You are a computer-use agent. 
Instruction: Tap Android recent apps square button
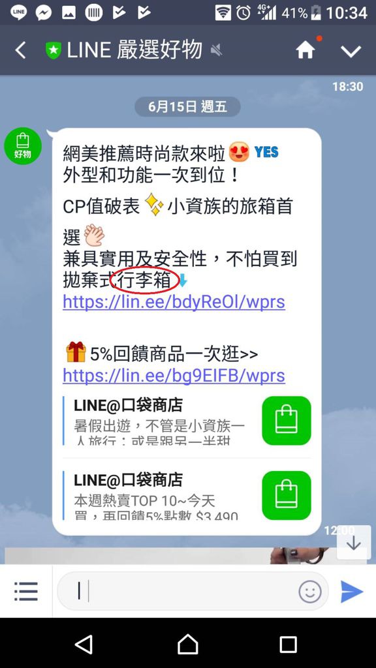coord(288,645)
